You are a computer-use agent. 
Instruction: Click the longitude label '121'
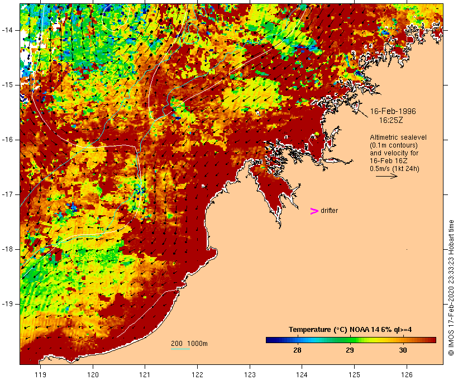[x=145, y=374]
